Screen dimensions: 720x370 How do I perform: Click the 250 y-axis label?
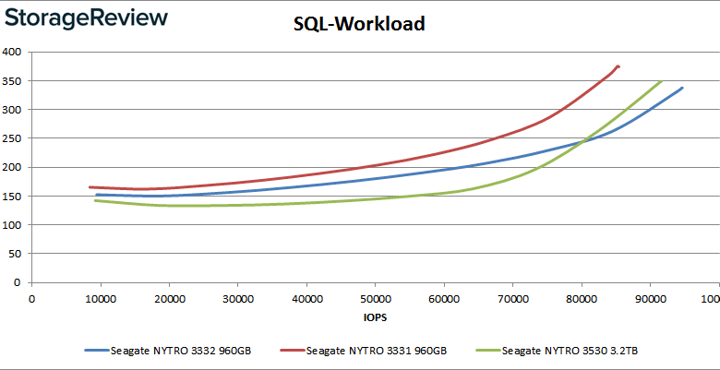tap(11, 138)
